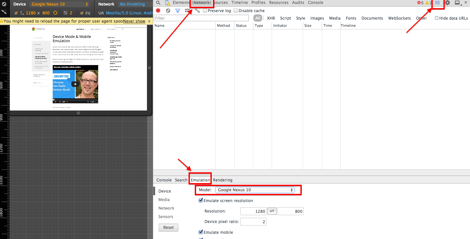This screenshot has height=239, width=470.
Task: Click the Never show link
Action: point(134,21)
